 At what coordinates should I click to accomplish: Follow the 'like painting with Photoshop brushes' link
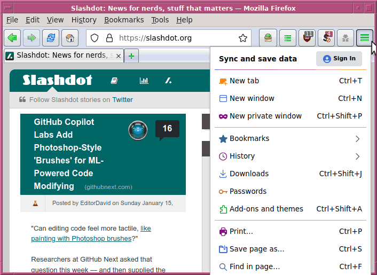coord(91,233)
